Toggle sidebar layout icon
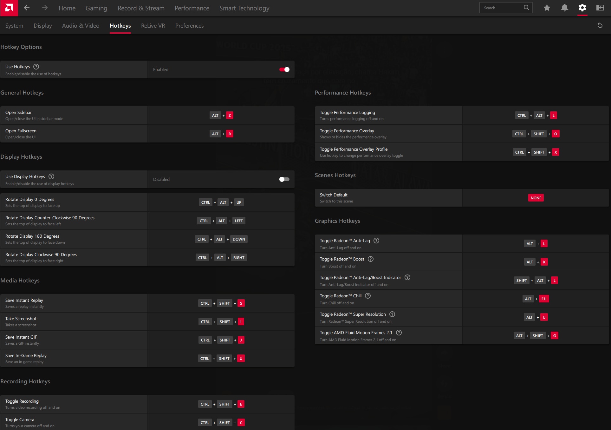This screenshot has height=430, width=611. tap(600, 8)
